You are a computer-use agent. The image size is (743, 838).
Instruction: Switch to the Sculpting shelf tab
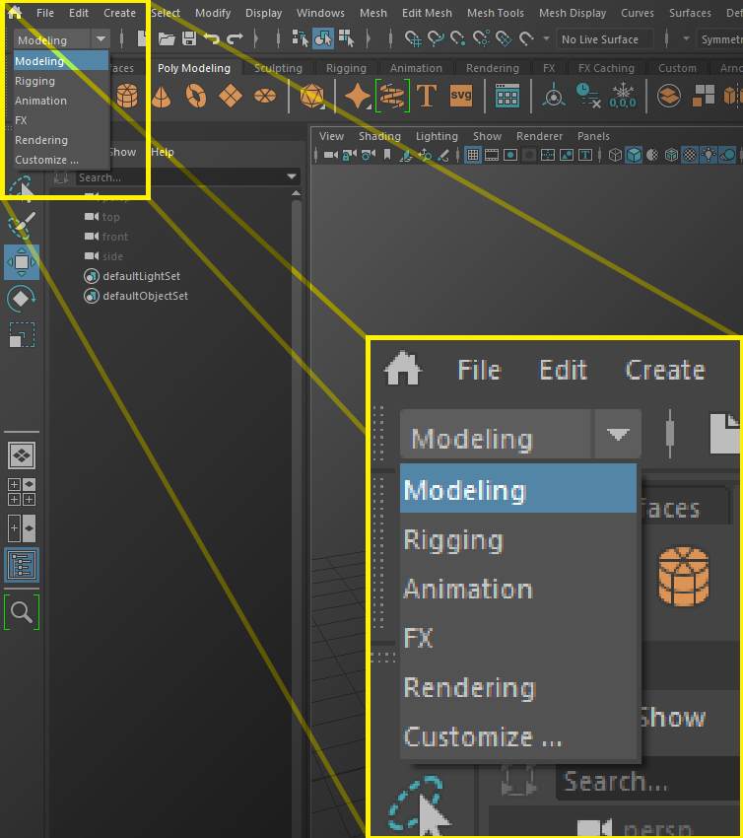[x=278, y=68]
